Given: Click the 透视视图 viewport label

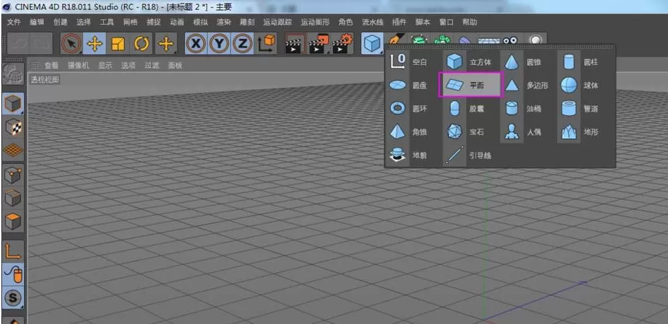Looking at the screenshot, I should (x=45, y=80).
